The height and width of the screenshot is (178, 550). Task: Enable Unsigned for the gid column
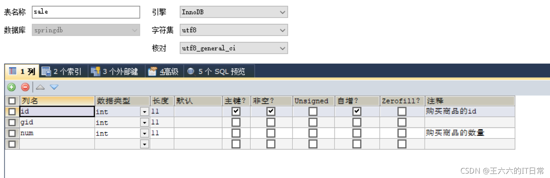[x=313, y=122]
